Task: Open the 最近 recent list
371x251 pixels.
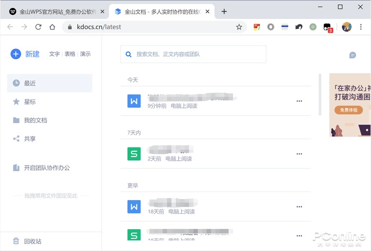Action: [x=50, y=83]
